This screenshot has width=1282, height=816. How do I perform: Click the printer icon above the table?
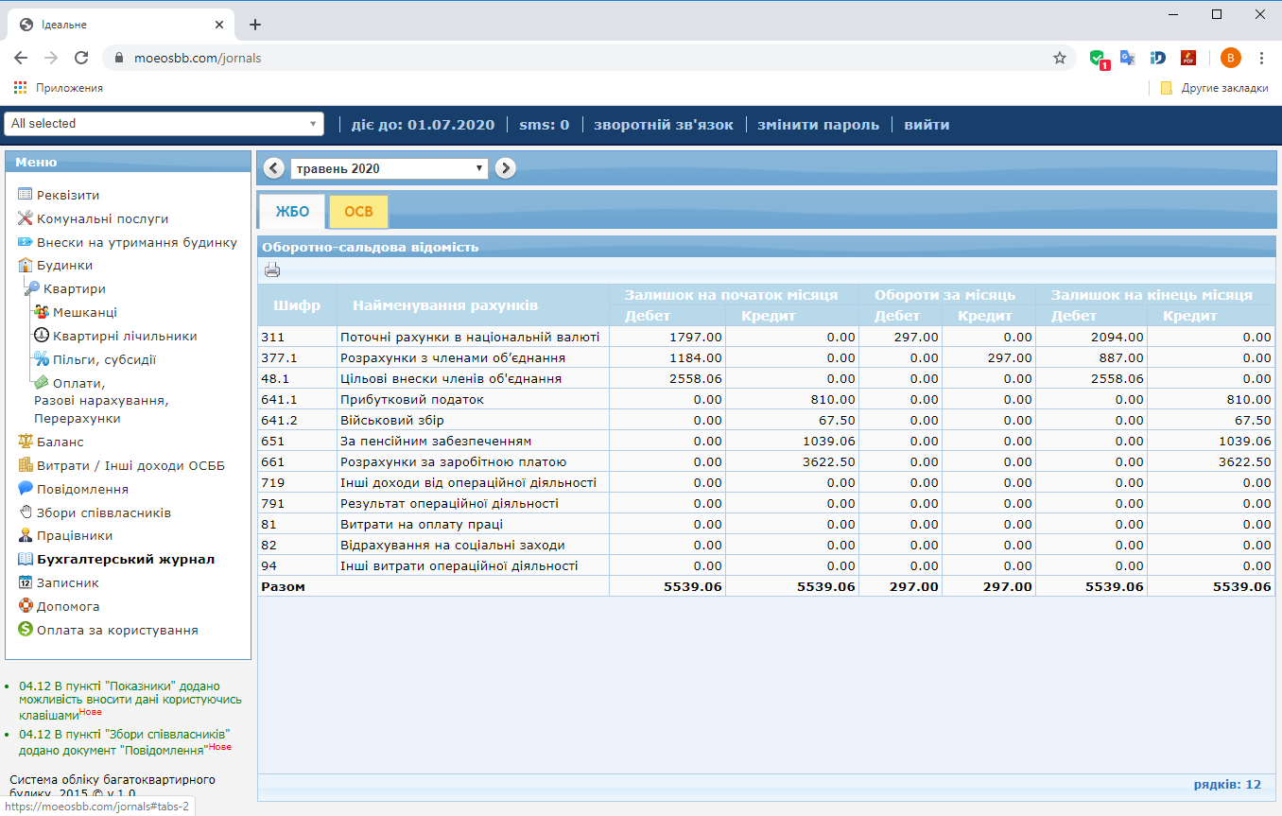[x=272, y=270]
